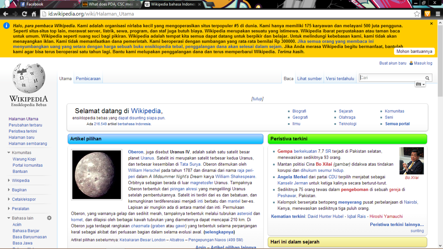The height and width of the screenshot is (249, 443).
Task: Select the Wikipedia bahasa Indonesia tab
Action: coord(172,4)
